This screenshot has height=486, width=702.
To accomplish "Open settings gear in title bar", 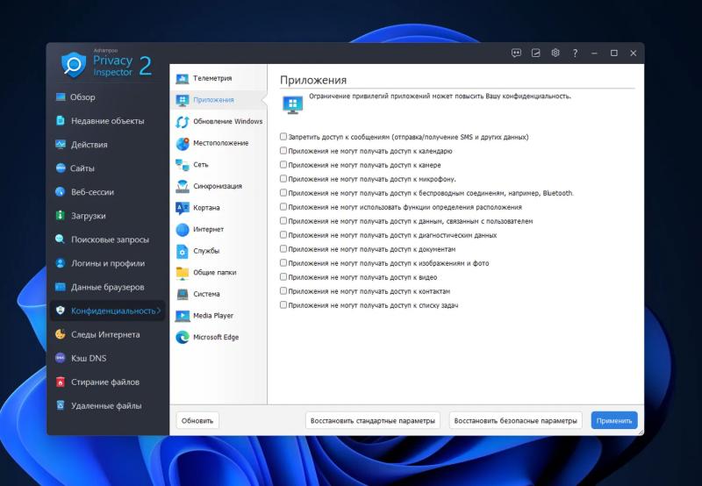I will [x=555, y=53].
